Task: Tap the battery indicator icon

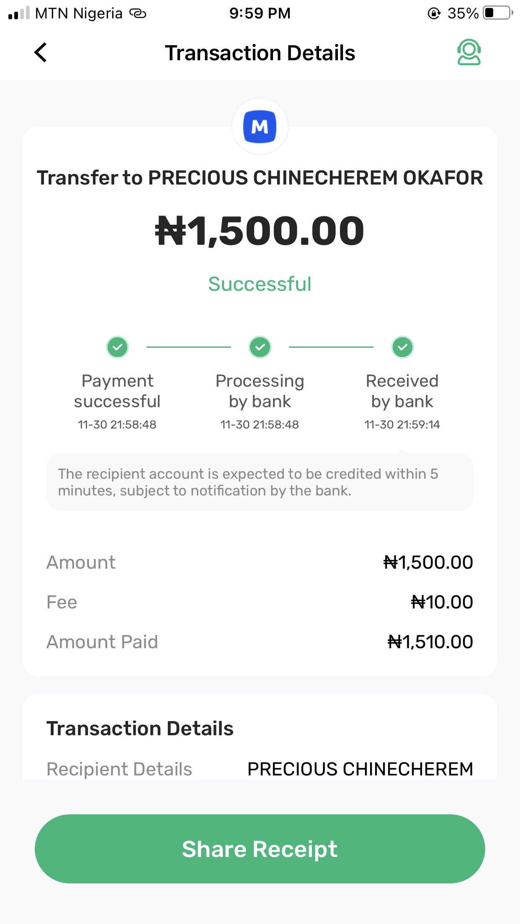Action: pos(497,13)
